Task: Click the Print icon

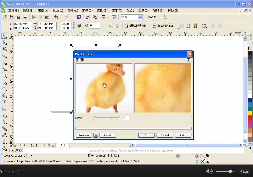Action: (25, 17)
